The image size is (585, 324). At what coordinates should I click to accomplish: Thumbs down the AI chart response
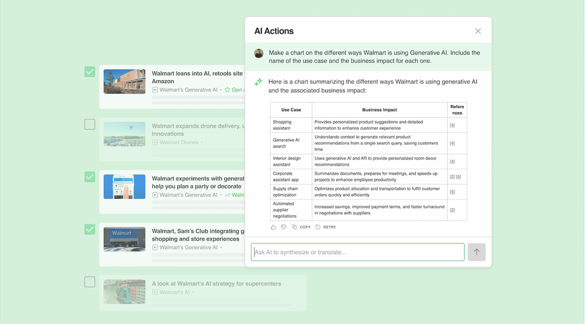click(x=283, y=227)
